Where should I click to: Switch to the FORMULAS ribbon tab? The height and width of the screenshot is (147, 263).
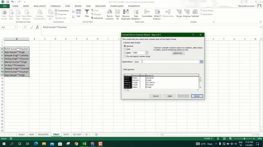click(x=55, y=6)
